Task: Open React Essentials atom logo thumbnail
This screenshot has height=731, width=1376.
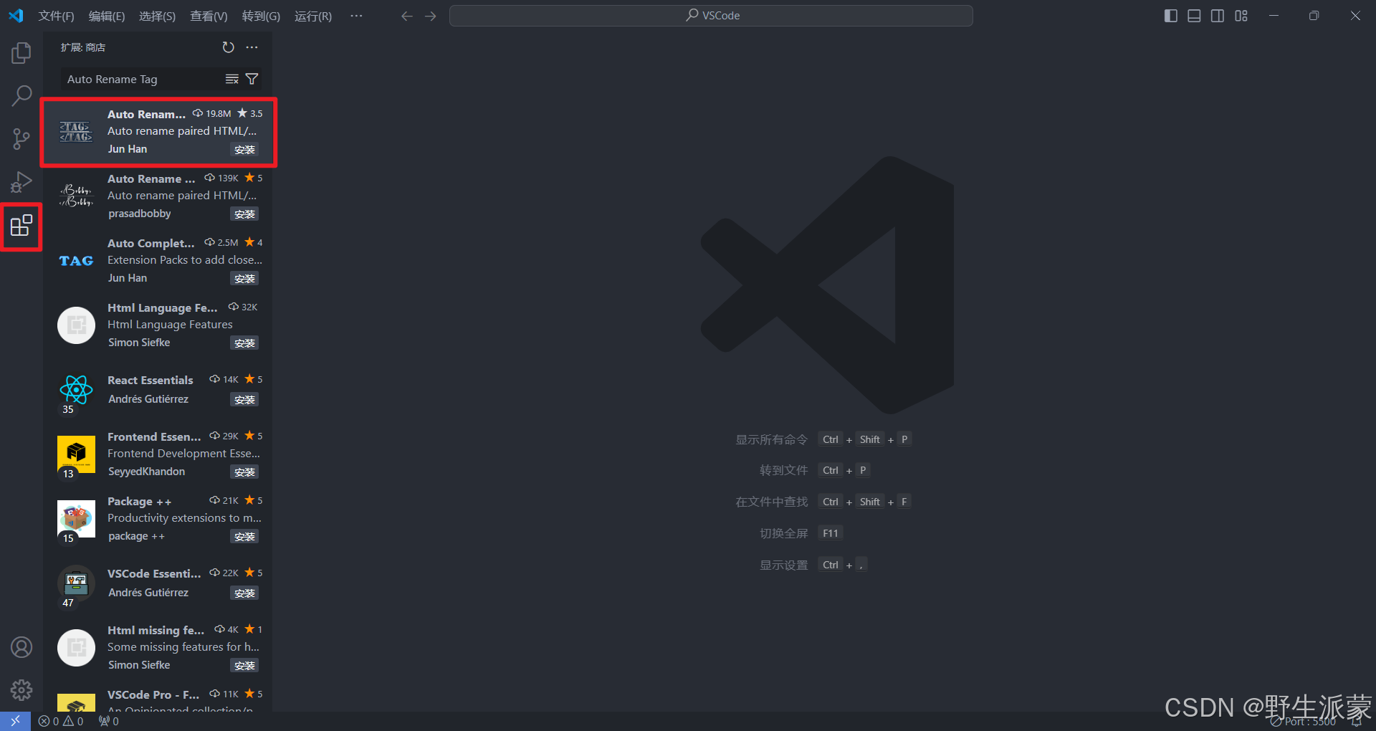Action: point(76,390)
